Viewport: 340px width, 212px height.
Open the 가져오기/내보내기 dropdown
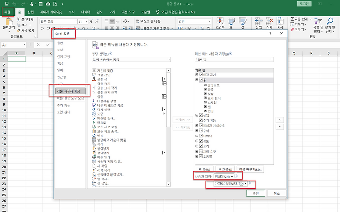point(230,184)
